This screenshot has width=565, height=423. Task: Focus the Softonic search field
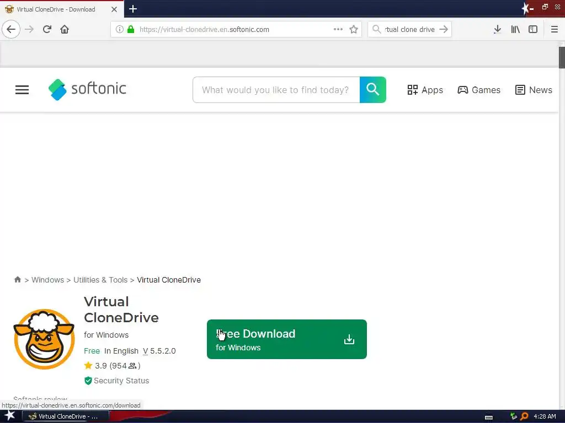click(276, 90)
